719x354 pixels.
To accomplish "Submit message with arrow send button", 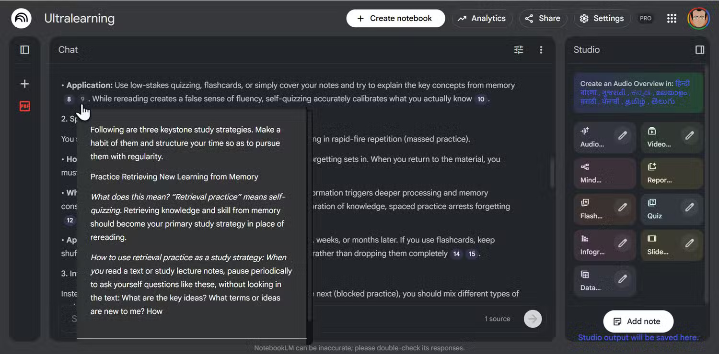I will (x=533, y=319).
